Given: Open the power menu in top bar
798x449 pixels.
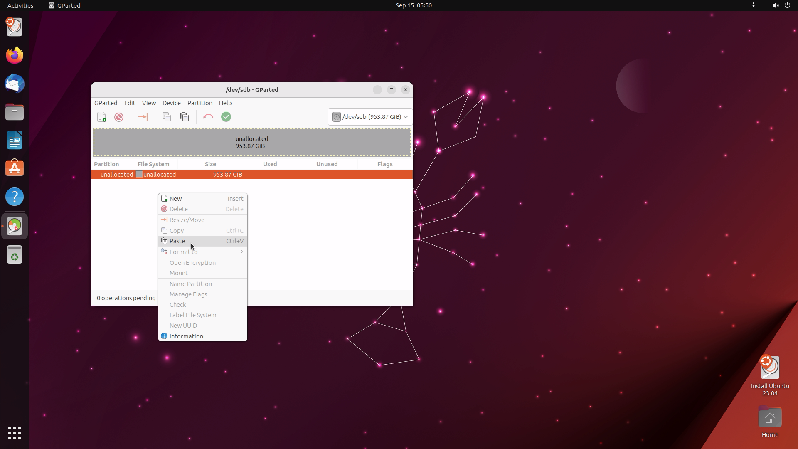Looking at the screenshot, I should 787,5.
